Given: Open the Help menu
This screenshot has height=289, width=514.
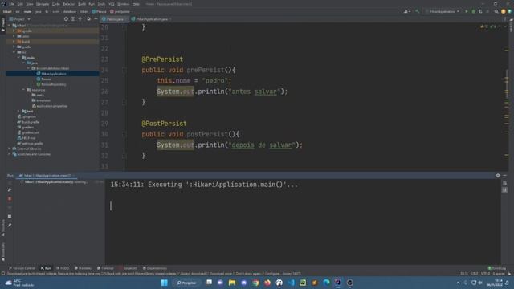Looking at the screenshot, I should 136,4.
